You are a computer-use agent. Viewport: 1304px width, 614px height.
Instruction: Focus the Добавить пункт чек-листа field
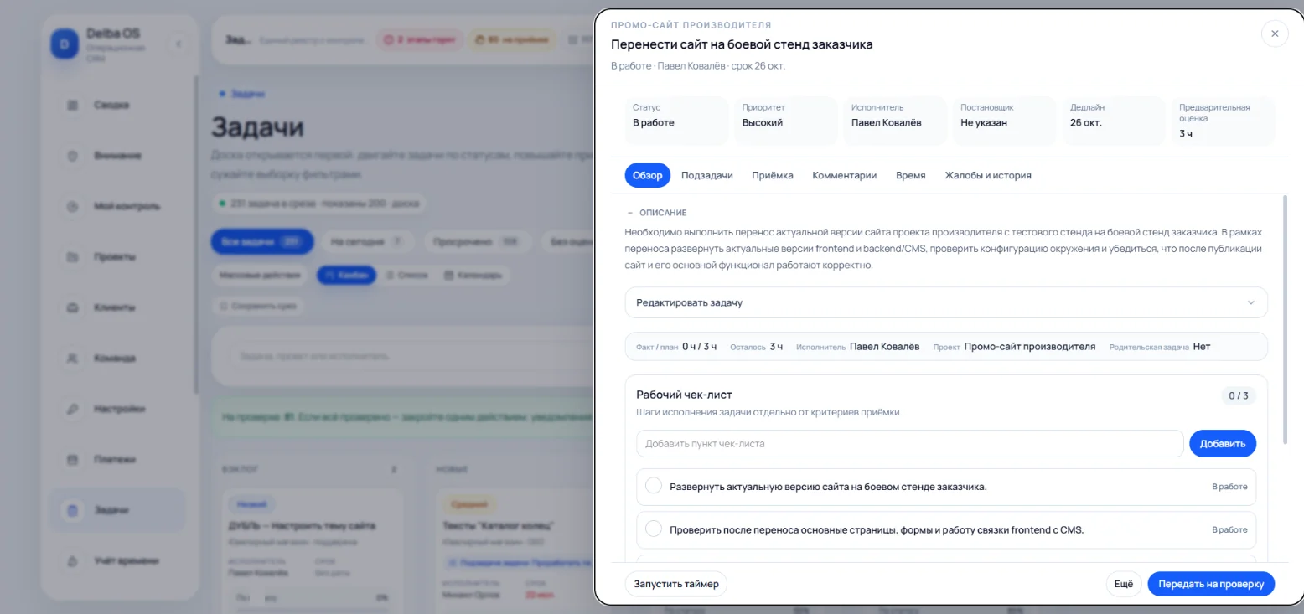(x=909, y=443)
